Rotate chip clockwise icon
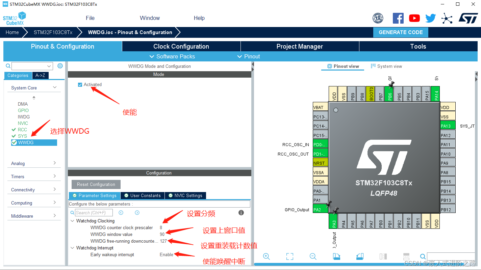 (x=336, y=256)
